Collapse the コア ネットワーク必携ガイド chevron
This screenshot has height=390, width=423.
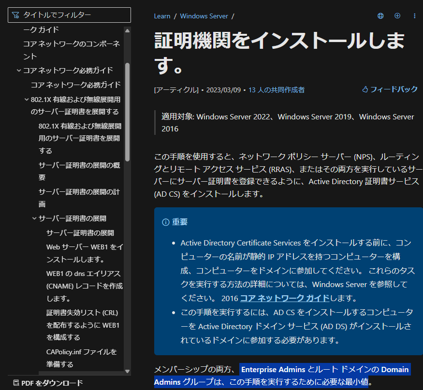click(x=19, y=71)
